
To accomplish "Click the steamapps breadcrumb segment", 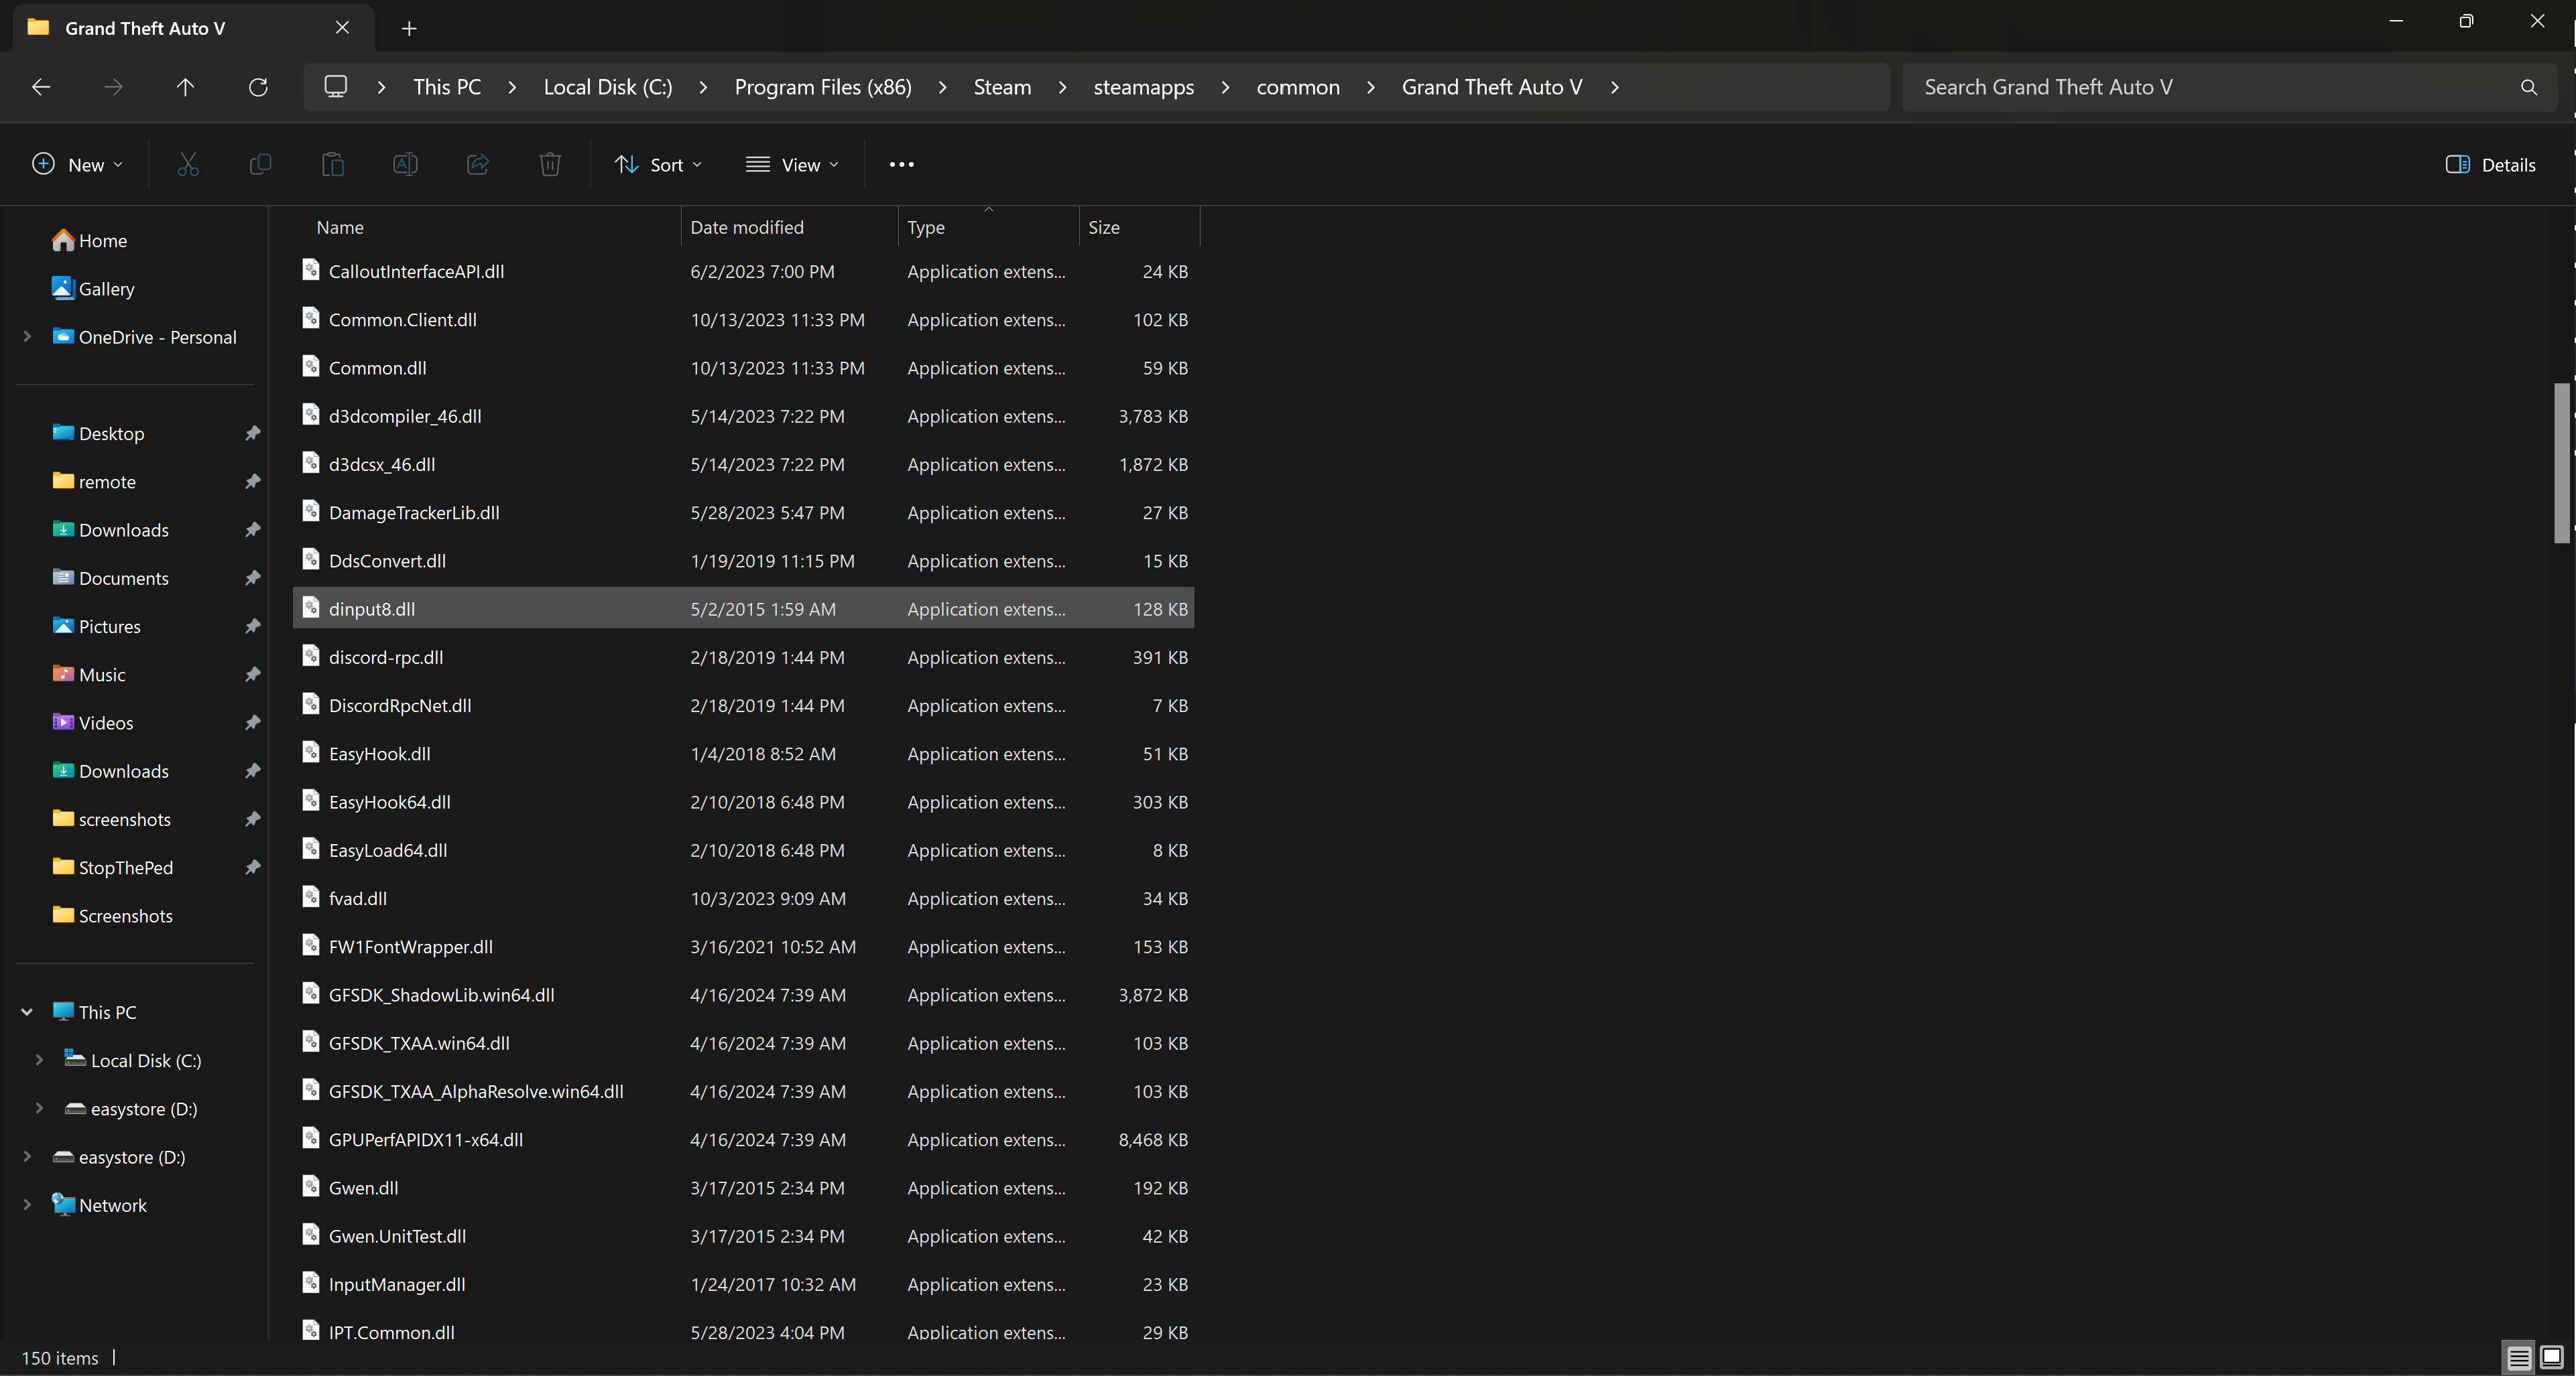I will 1143,87.
